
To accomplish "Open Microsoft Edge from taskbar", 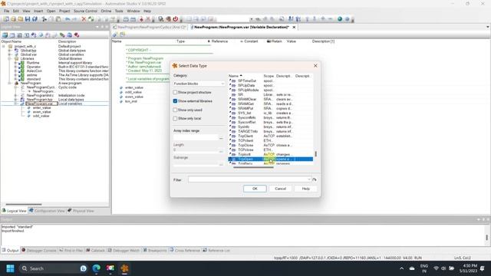I will pos(97,268).
